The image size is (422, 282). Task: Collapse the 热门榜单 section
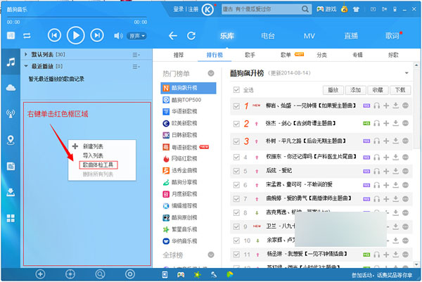(x=211, y=73)
